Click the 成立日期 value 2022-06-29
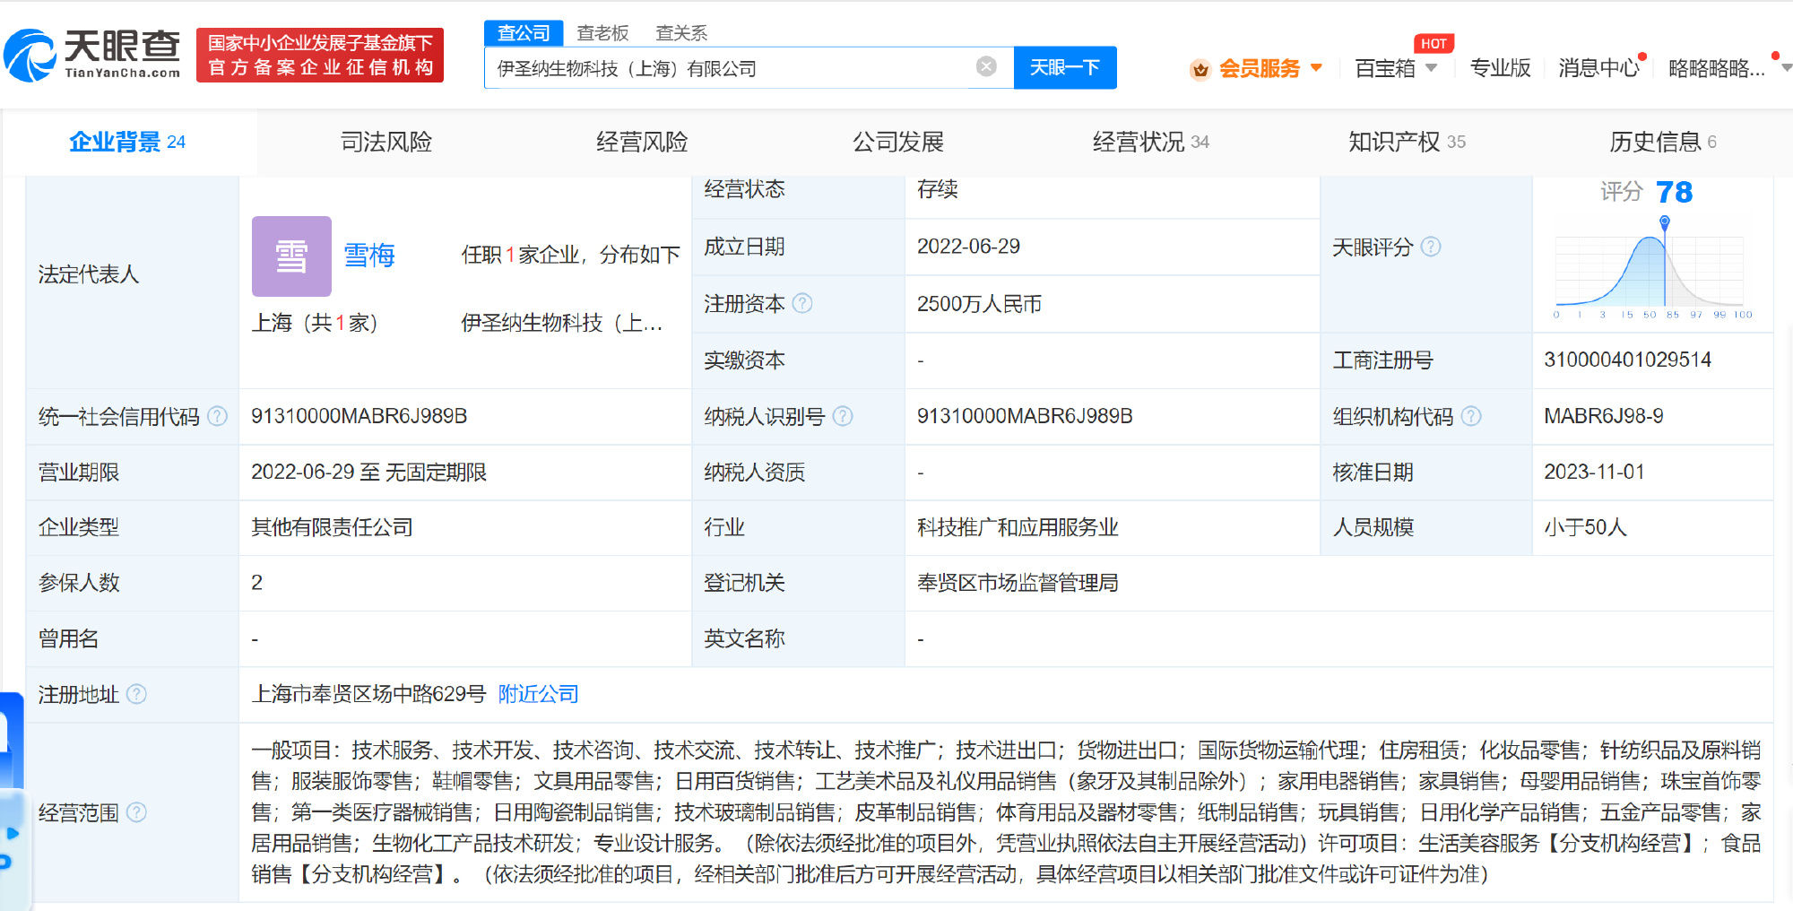 point(968,247)
